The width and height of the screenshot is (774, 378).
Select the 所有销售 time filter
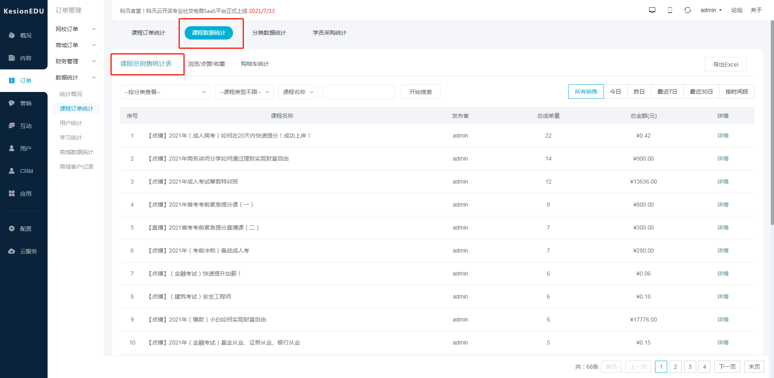[x=586, y=92]
